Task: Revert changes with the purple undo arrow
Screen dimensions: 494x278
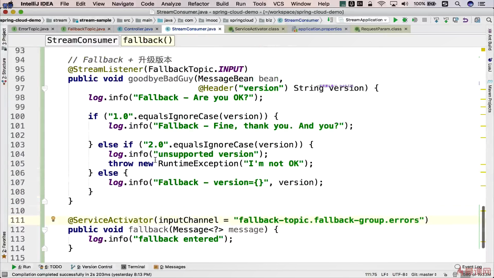Action: click(x=465, y=20)
